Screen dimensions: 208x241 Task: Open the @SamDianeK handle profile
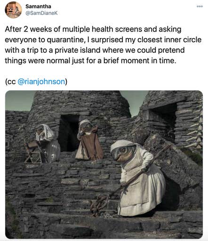pos(41,13)
